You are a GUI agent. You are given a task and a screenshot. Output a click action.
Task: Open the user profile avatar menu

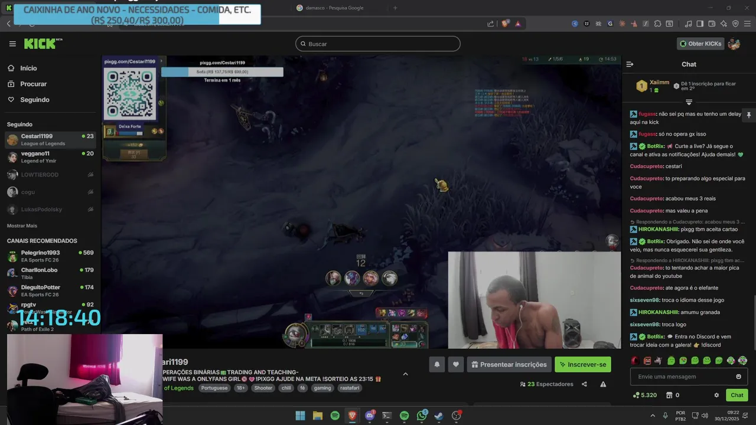click(734, 44)
